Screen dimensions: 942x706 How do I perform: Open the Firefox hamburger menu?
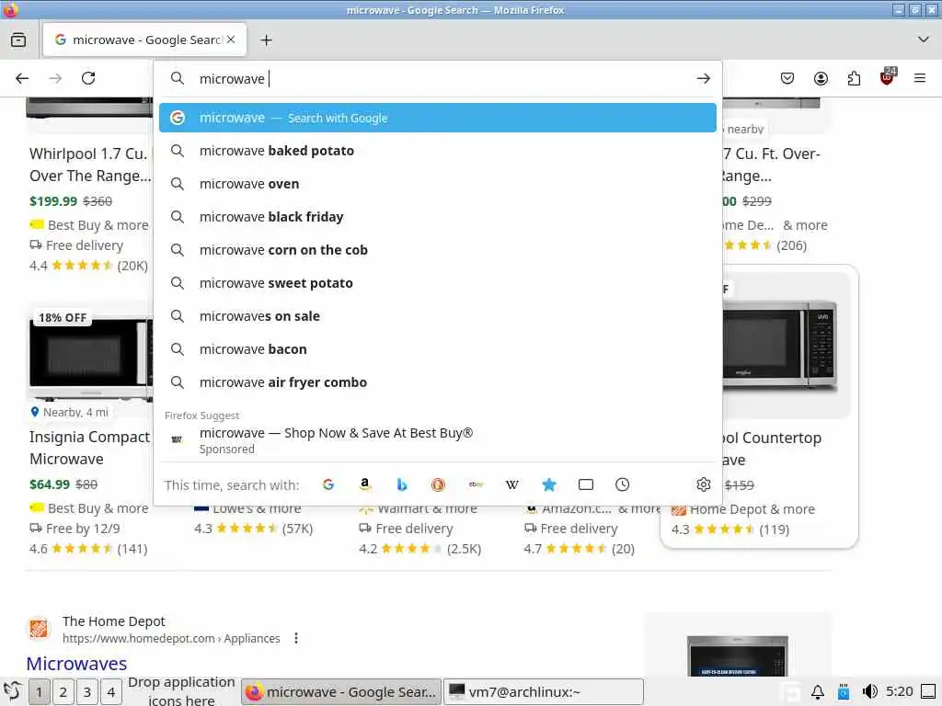(920, 78)
